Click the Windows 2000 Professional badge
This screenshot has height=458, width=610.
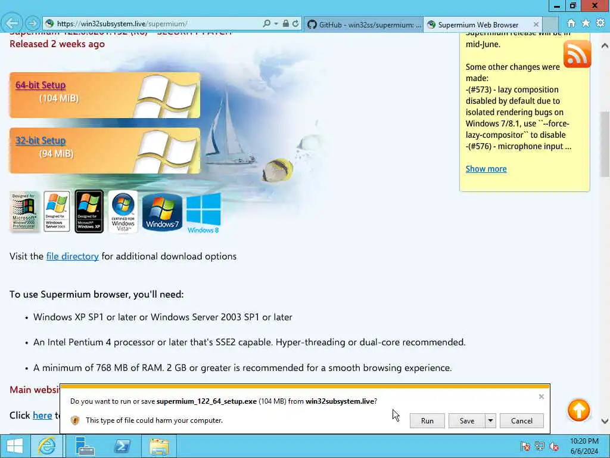coord(24,212)
